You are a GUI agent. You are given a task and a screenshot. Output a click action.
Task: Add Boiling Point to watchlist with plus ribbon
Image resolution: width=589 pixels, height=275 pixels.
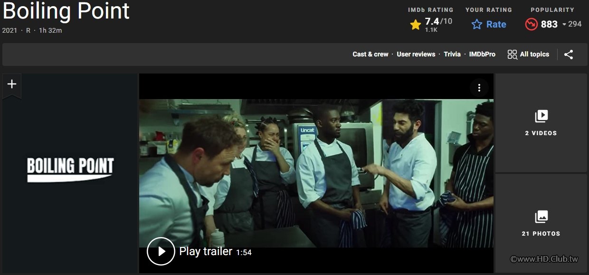click(12, 85)
